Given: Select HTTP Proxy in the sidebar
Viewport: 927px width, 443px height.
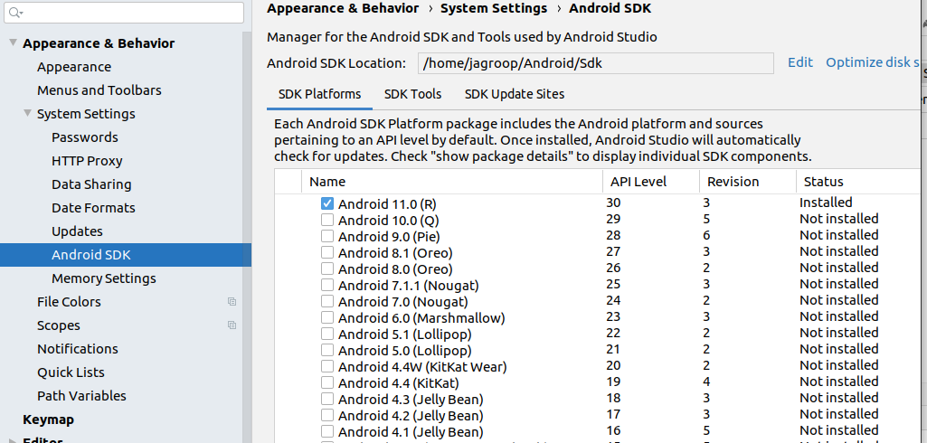Looking at the screenshot, I should [87, 161].
